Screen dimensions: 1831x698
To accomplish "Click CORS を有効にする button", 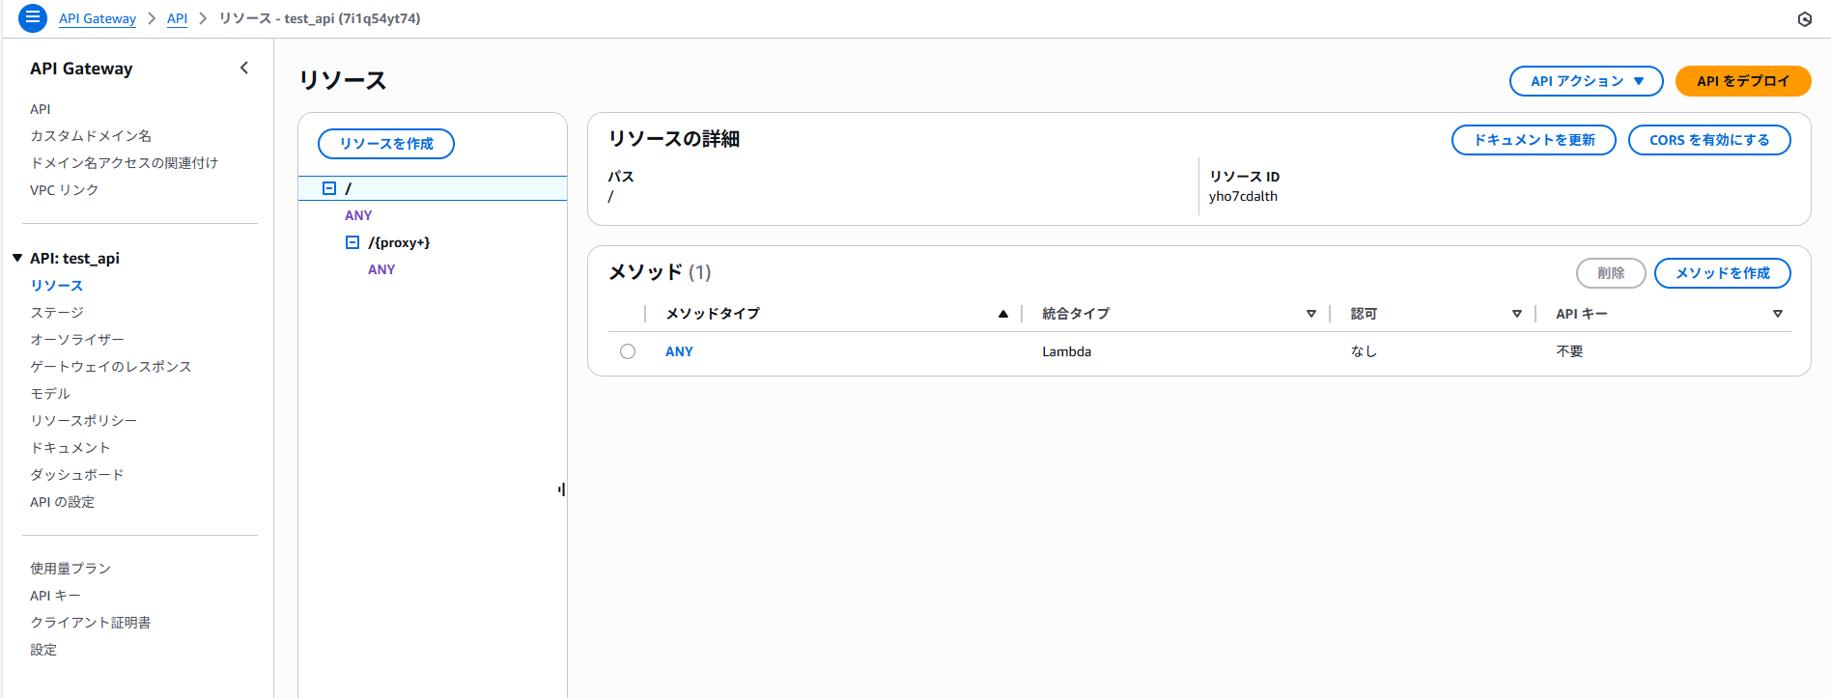I will pyautogui.click(x=1709, y=140).
